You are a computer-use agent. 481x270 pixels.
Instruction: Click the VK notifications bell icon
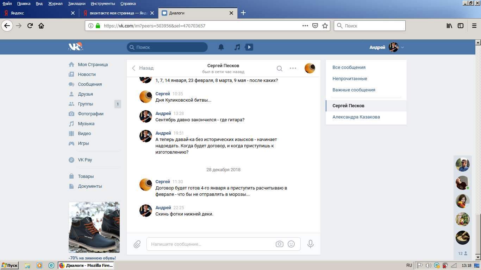tap(221, 47)
